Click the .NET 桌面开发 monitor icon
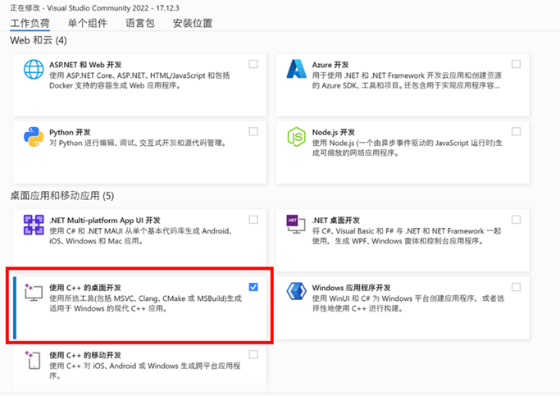560x396 pixels. (296, 225)
